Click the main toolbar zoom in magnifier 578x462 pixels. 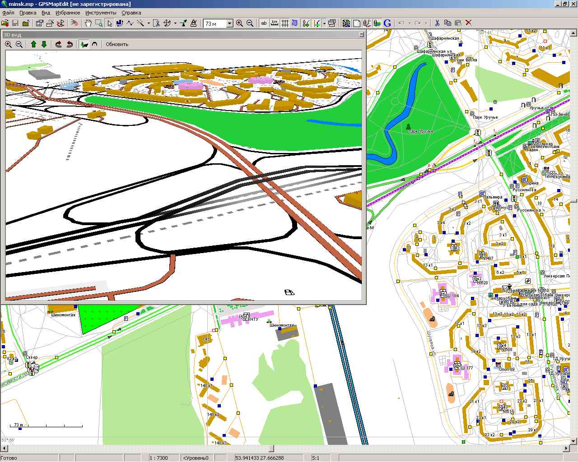(x=239, y=23)
